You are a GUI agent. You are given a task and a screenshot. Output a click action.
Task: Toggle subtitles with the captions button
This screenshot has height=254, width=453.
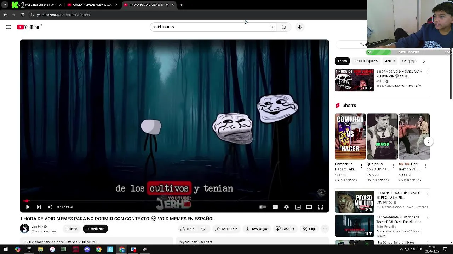[275, 207]
